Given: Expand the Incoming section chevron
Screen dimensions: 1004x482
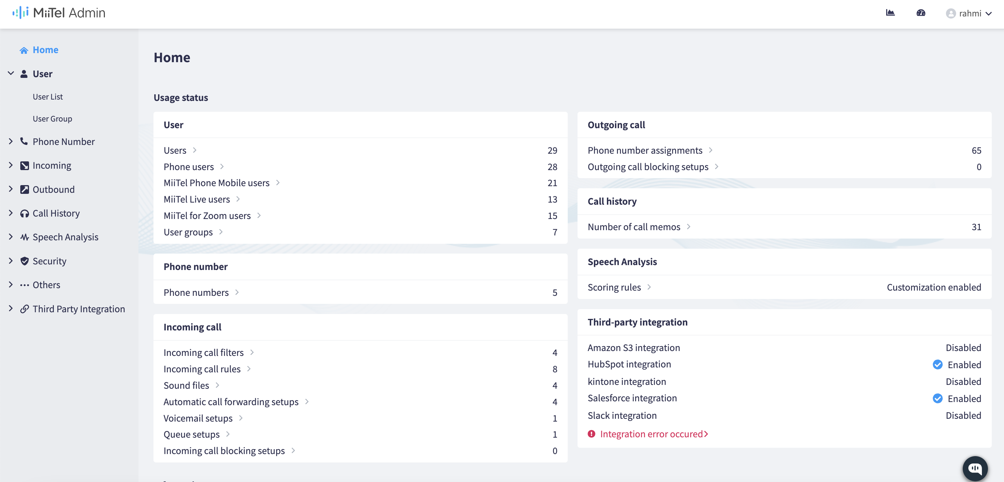Looking at the screenshot, I should tap(11, 165).
